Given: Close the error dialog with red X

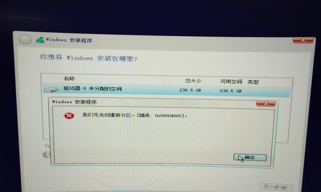Looking at the screenshot, I should coord(266,104).
